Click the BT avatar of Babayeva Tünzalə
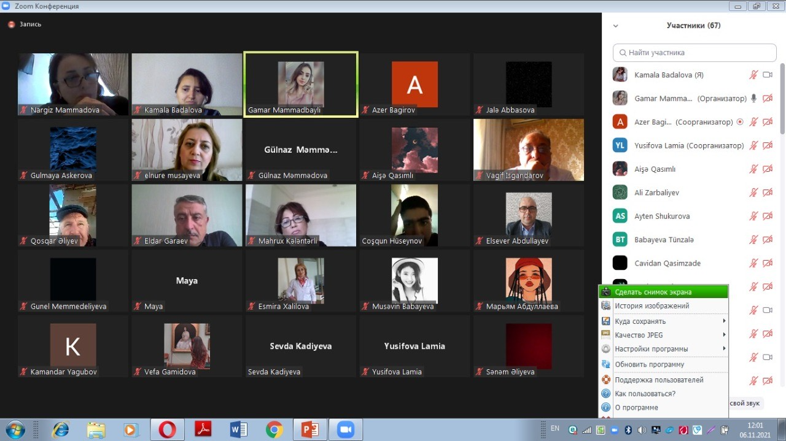Viewport: 786px width, 441px height. coord(620,239)
